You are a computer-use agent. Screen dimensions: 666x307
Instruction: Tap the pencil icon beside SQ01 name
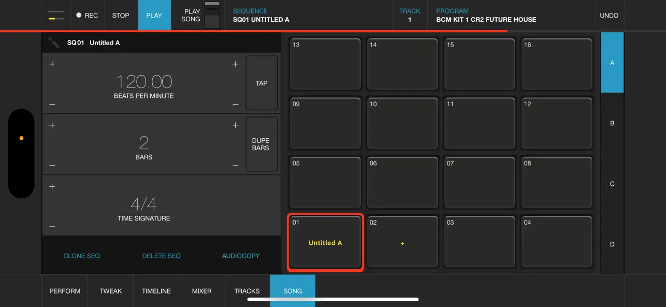point(54,42)
